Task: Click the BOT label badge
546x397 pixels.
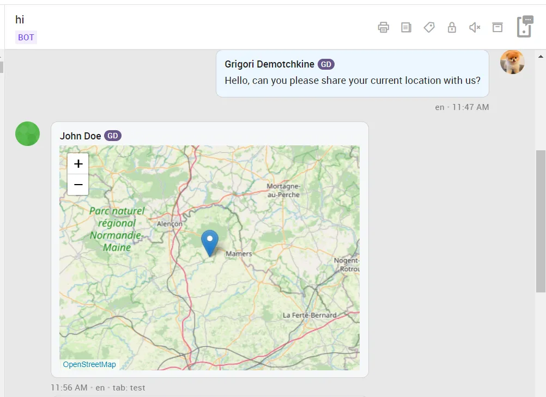Action: tap(26, 38)
